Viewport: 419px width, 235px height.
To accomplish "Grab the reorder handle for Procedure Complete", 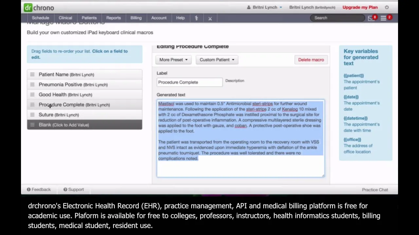I will click(x=32, y=105).
